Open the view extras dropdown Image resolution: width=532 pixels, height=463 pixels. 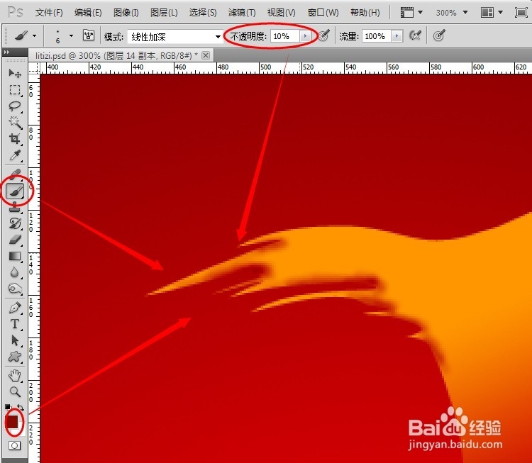411,13
